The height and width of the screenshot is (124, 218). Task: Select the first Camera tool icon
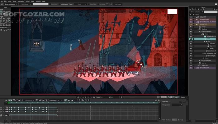(1, 25)
